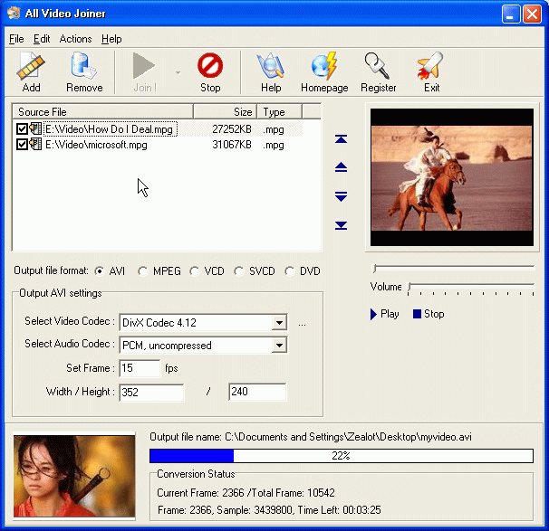Close the All Video Joiner window
Image resolution: width=549 pixels, height=531 pixels.
tap(532, 14)
